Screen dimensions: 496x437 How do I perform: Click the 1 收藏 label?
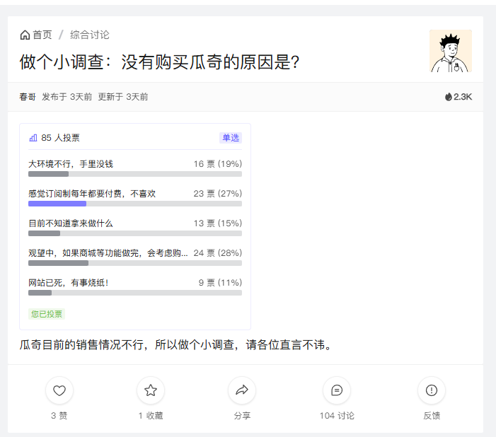pyautogui.click(x=151, y=416)
